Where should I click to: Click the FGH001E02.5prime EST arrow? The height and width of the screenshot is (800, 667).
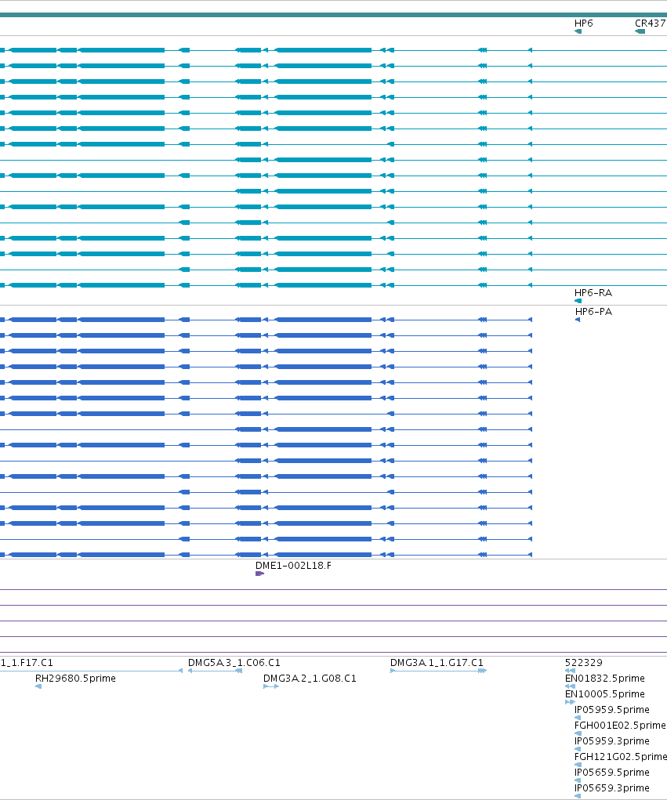[578, 733]
